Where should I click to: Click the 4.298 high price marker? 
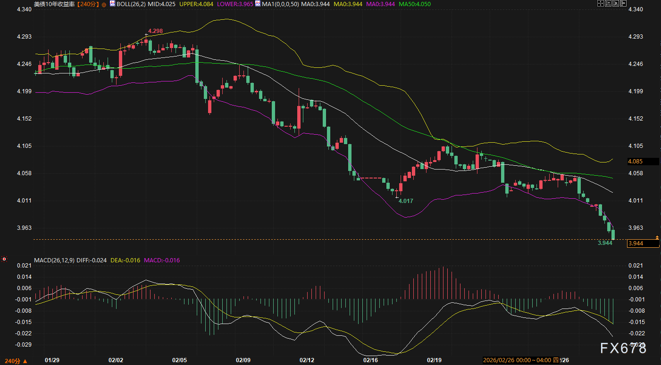coord(155,31)
